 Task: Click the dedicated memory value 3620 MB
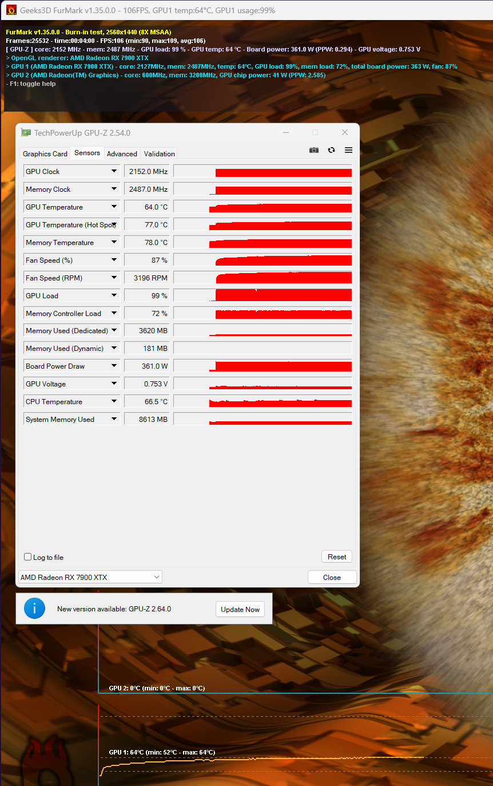pyautogui.click(x=146, y=330)
